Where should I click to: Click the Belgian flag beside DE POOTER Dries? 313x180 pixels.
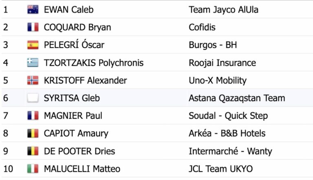pyautogui.click(x=33, y=151)
